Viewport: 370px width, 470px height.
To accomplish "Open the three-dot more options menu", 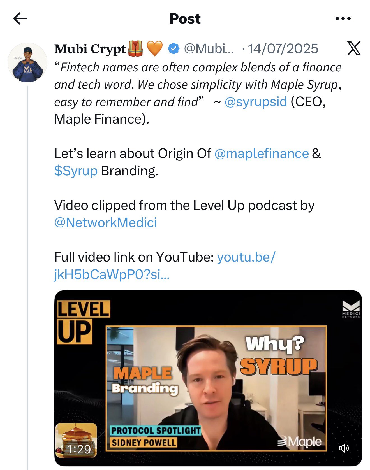I will (x=343, y=19).
